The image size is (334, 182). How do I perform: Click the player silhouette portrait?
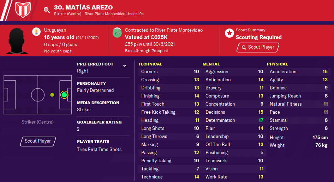[x=17, y=41]
